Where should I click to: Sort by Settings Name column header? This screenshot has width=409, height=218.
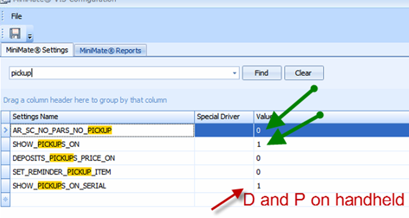tap(102, 117)
